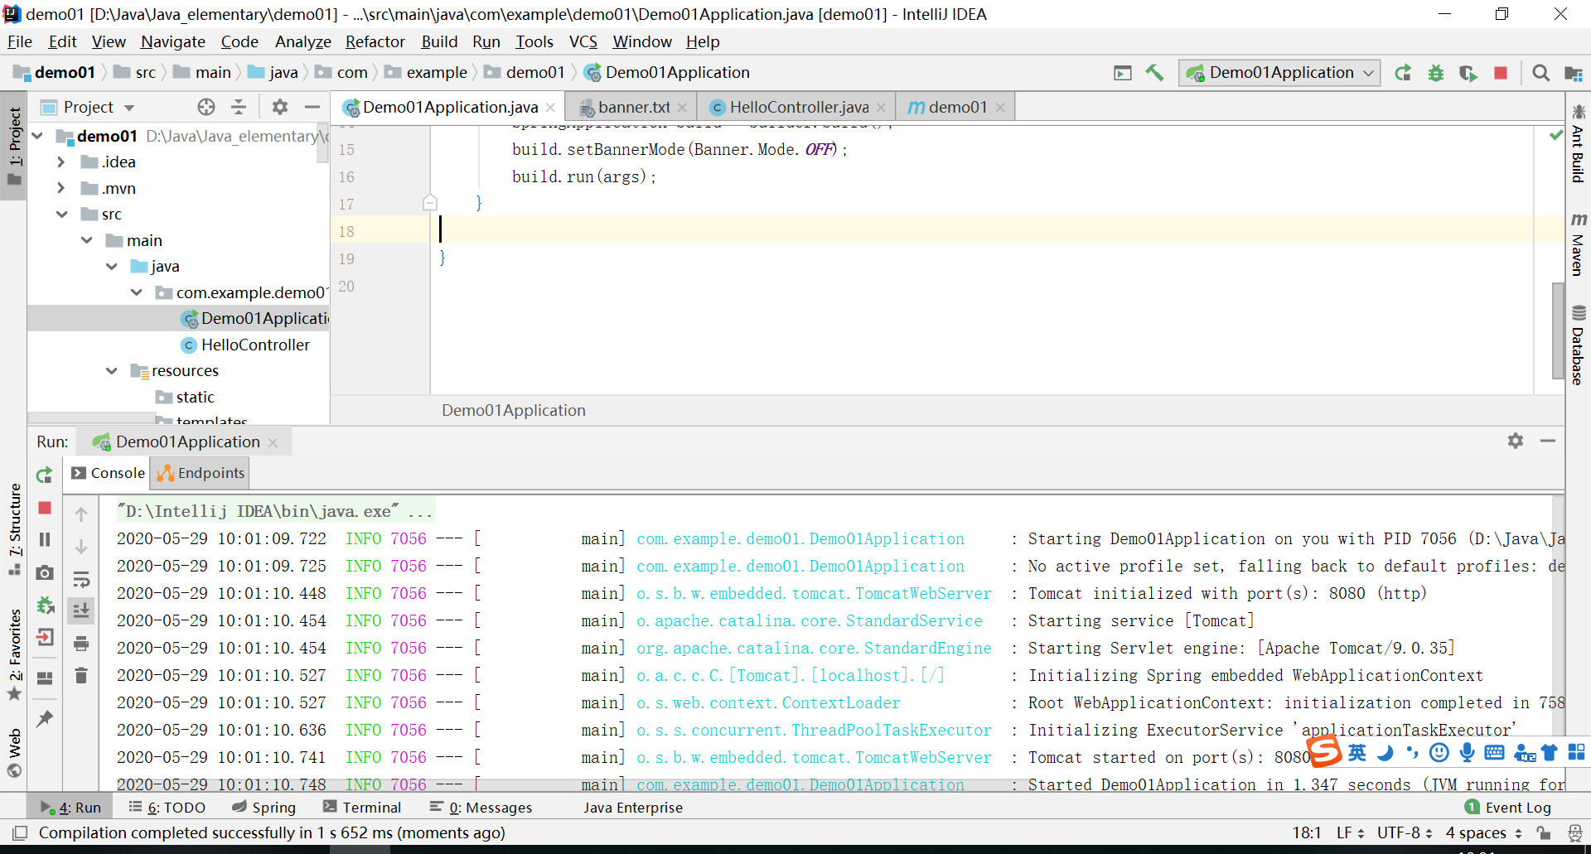Toggle read-only lock in status bar
Screen dimensions: 1591x854
1543,832
